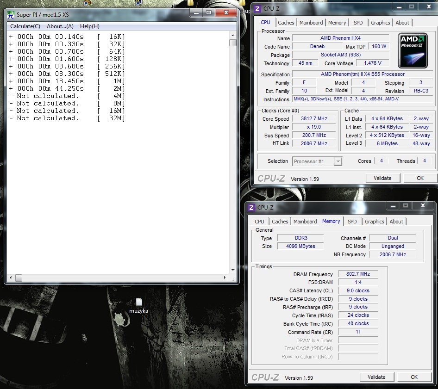The width and height of the screenshot is (438, 389).
Task: Close the lower CPU-Z Memory window
Action: [423, 206]
